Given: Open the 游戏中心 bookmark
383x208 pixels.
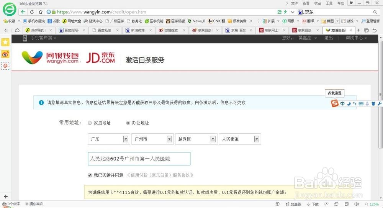Looking at the screenshot, I should tap(93, 21).
